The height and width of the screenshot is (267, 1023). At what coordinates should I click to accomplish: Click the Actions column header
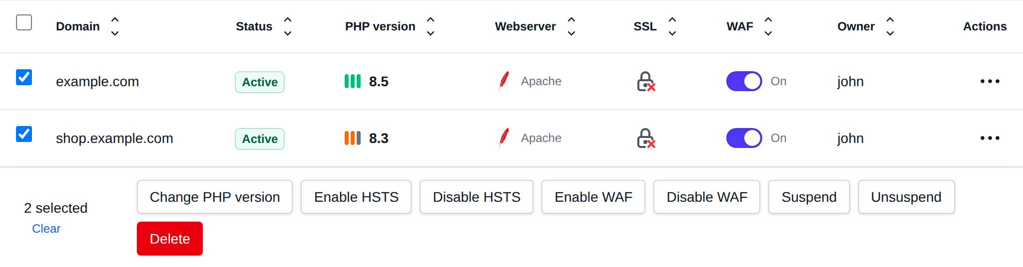tap(985, 26)
